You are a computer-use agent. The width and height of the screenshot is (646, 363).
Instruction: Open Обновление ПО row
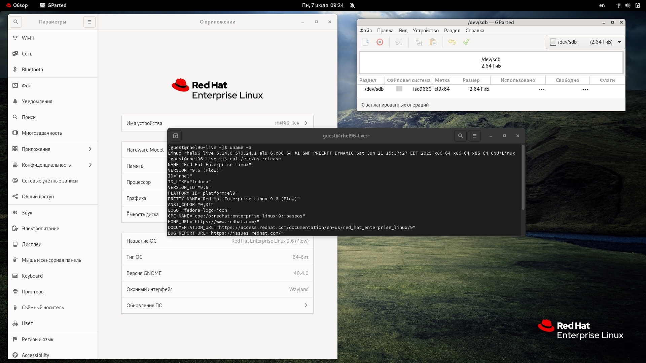pyautogui.click(x=217, y=306)
